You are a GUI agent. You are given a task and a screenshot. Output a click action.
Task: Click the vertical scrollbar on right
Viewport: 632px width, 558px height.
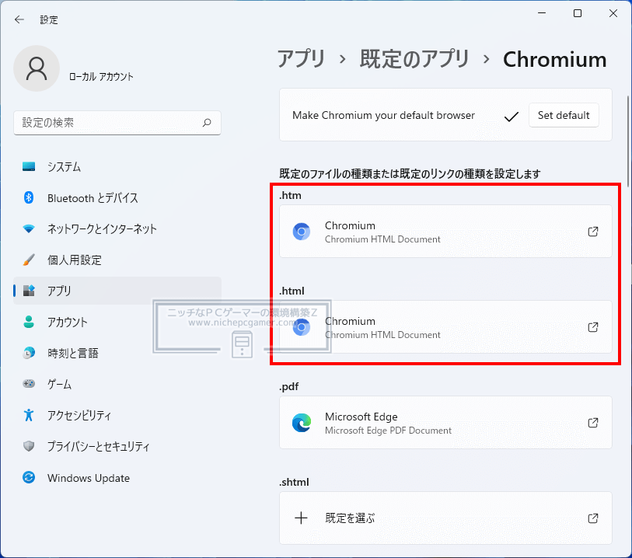point(628,141)
